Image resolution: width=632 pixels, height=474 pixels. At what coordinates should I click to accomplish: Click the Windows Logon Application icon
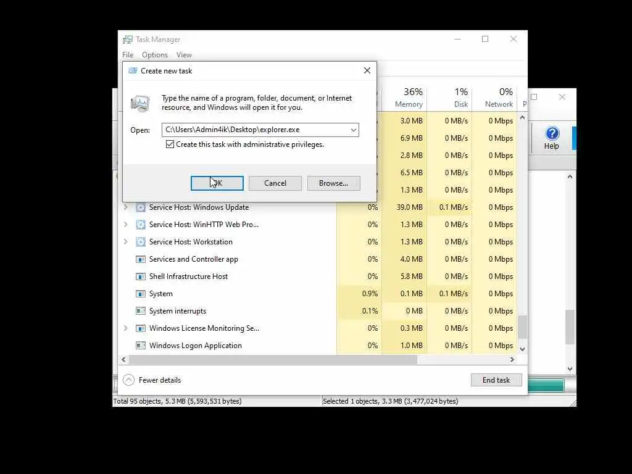point(140,346)
